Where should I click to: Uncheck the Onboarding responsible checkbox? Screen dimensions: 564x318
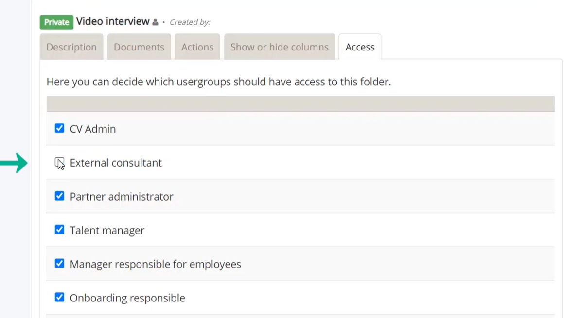[59, 297]
